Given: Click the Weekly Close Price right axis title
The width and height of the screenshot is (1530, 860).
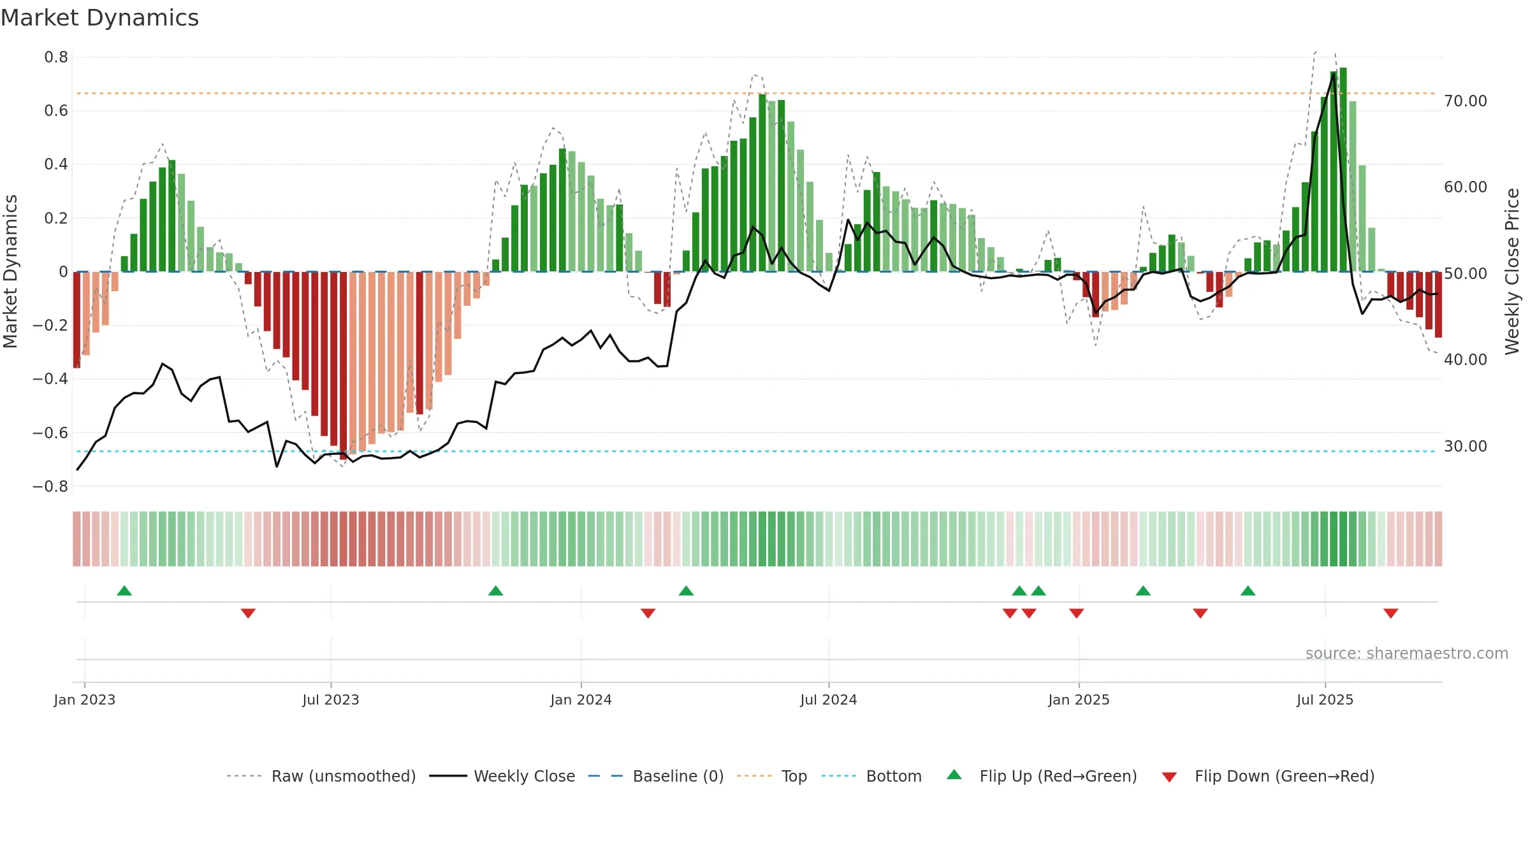Looking at the screenshot, I should [1512, 271].
